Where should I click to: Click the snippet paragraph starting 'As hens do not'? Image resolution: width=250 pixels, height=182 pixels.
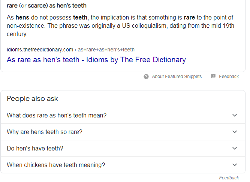point(121,26)
